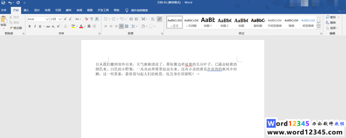This screenshot has height=138, width=346.
Task: Sort text with A-Z sort icon
Action: pyautogui.click(x=153, y=19)
